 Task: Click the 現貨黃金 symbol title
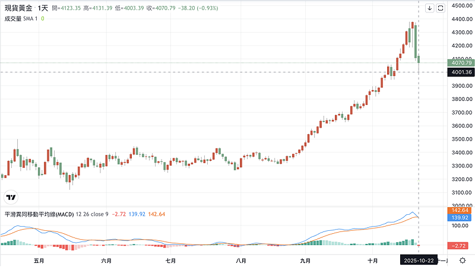[18, 9]
